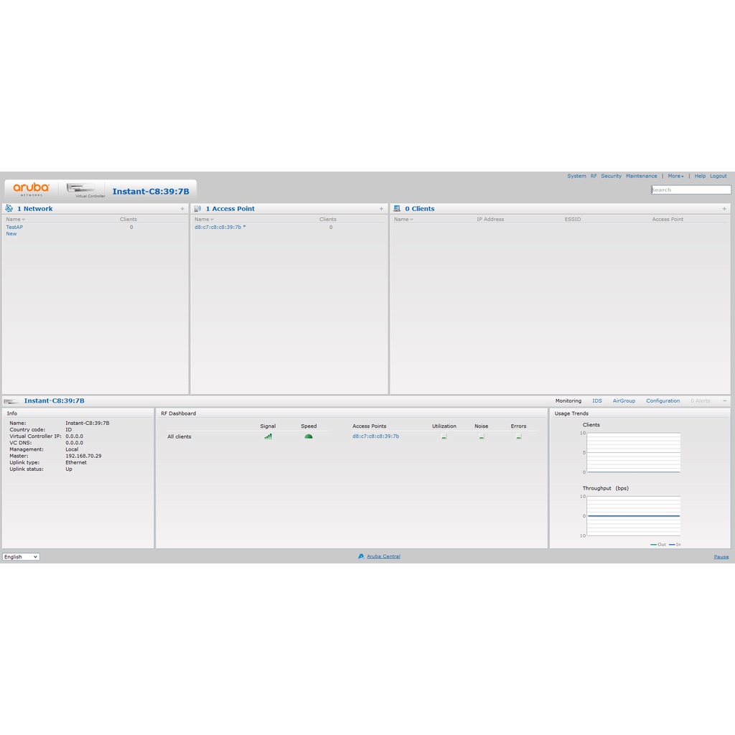Click Logout
The width and height of the screenshot is (735, 735).
718,177
